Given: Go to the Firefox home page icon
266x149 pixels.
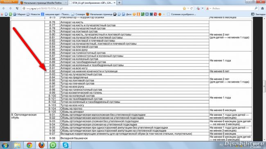Looking at the screenshot, I should [x=262, y=8].
